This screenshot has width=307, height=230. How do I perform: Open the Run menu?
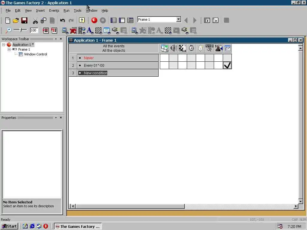66,10
